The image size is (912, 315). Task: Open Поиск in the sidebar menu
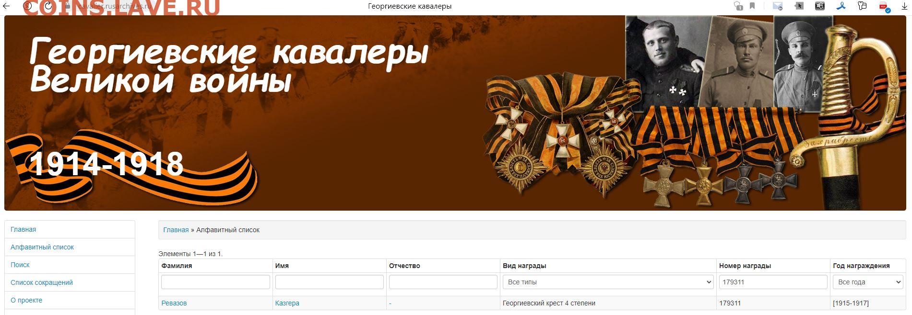tap(20, 265)
